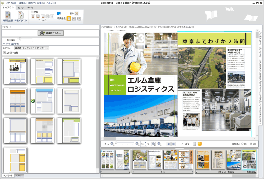Open the frame color dropdown beside the blue swatch

click(60, 14)
